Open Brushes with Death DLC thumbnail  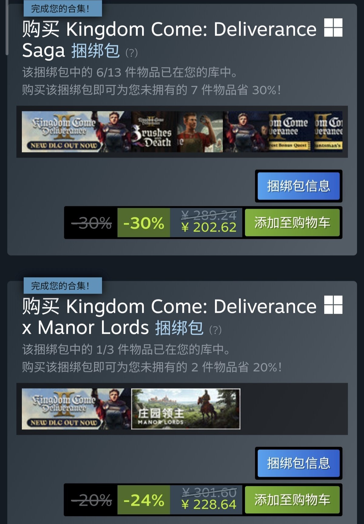(154, 132)
